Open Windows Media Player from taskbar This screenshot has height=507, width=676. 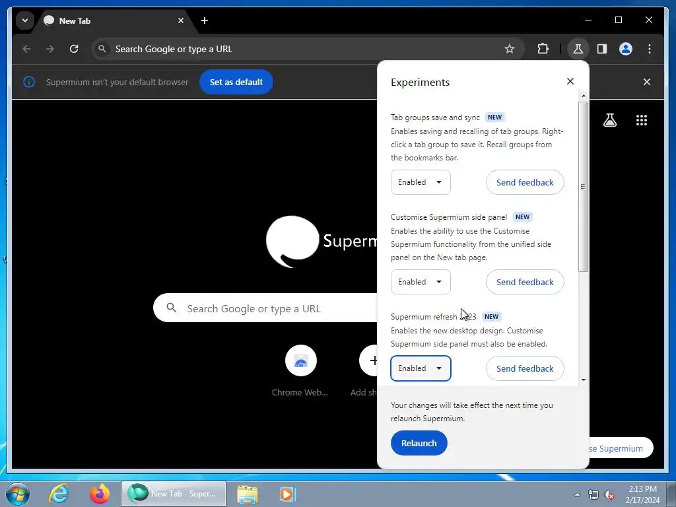tap(287, 494)
